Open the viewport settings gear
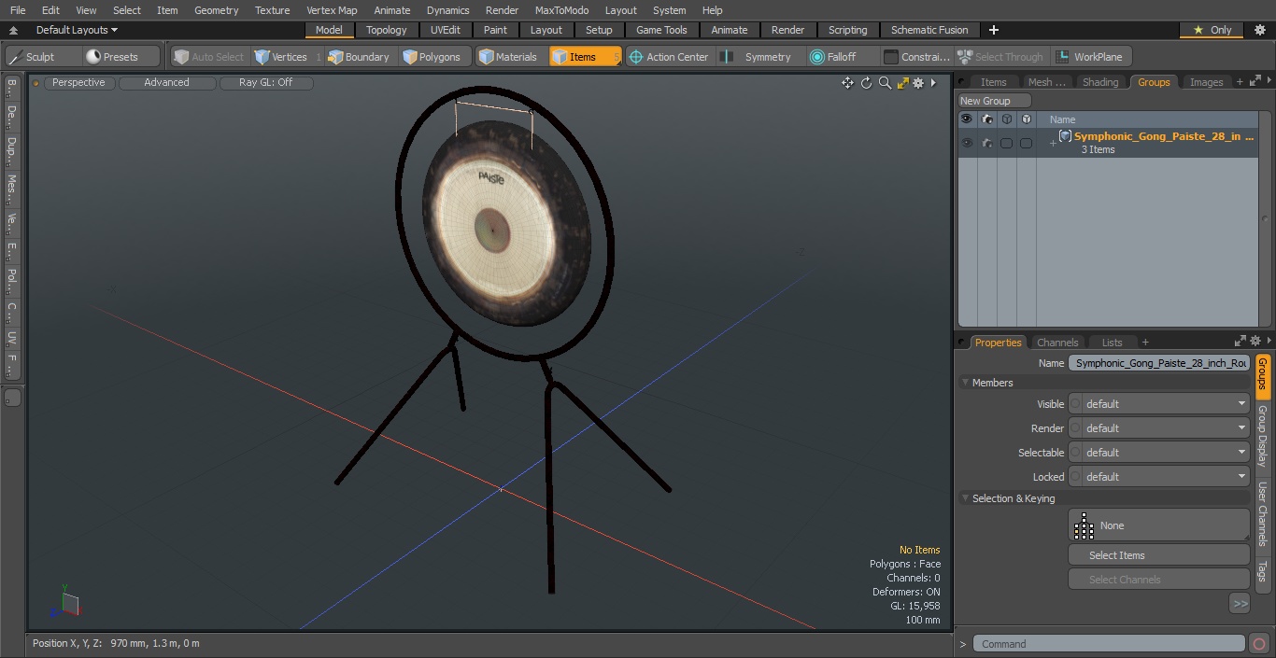 (x=918, y=83)
